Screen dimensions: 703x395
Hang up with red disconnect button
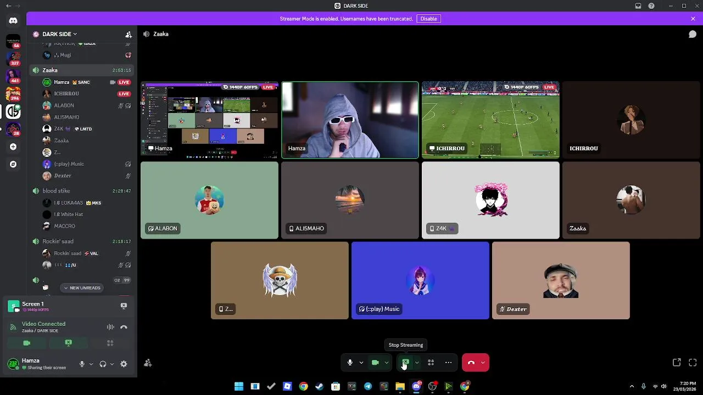471,363
